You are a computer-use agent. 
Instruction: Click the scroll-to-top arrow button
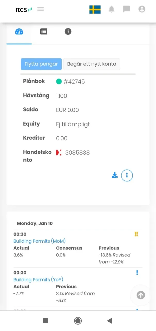point(141,295)
